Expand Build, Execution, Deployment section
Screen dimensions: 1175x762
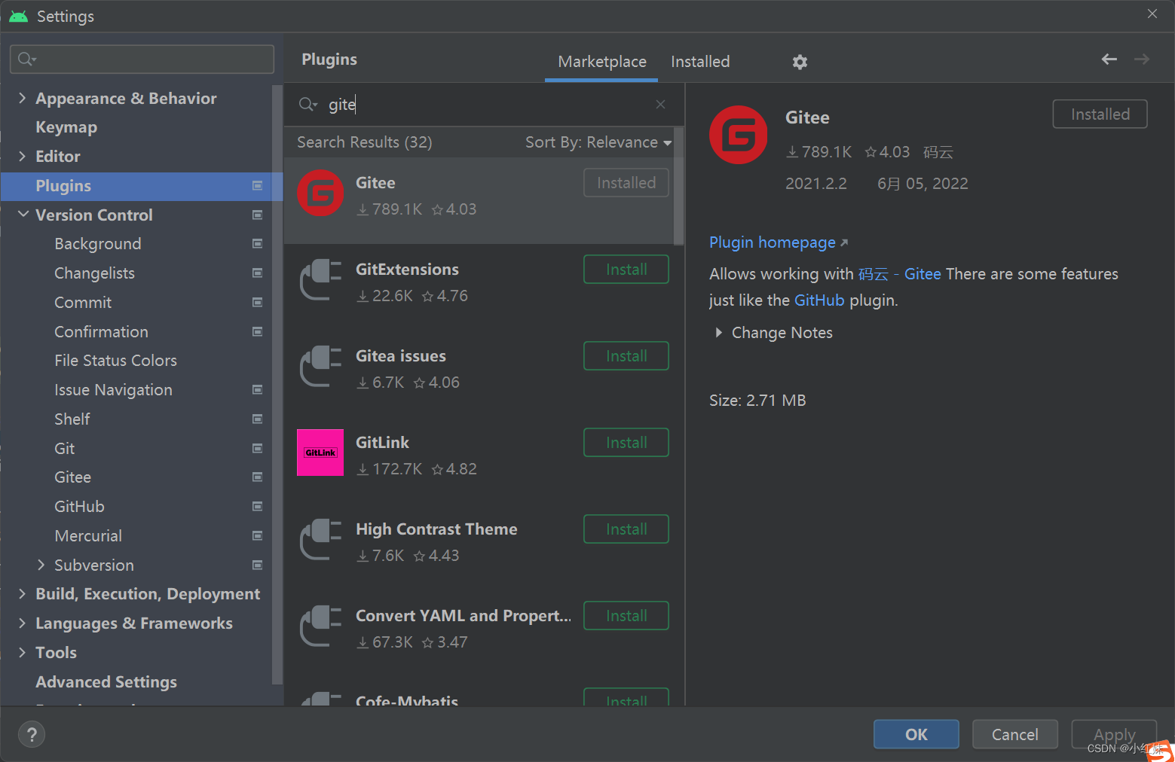[22, 593]
